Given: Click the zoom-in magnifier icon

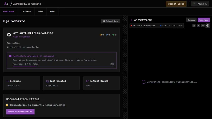Looking at the screenshot, I should tap(208, 25).
